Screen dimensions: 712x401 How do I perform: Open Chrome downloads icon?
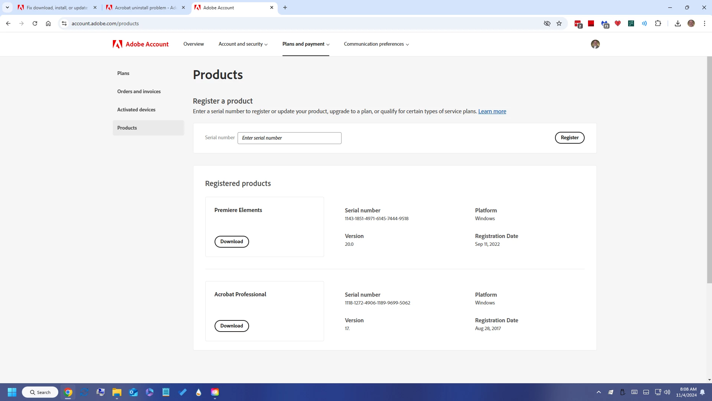click(677, 23)
